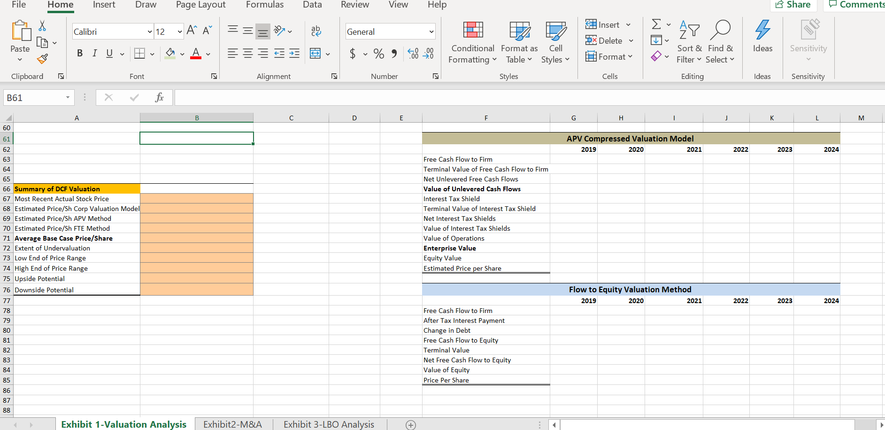
Task: Toggle underline formatting
Action: click(109, 53)
